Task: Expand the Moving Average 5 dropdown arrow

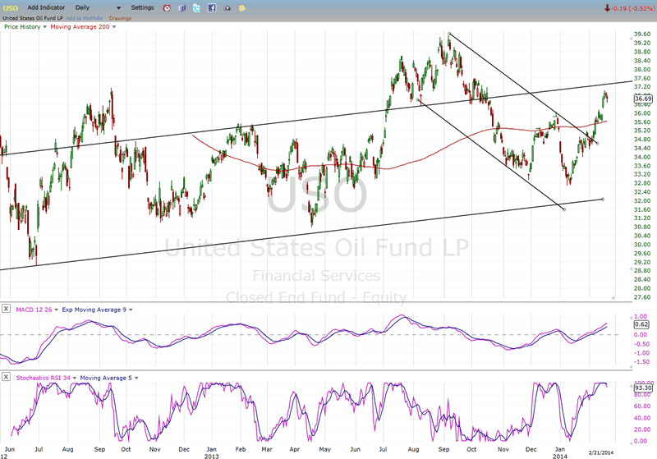Action: click(136, 379)
